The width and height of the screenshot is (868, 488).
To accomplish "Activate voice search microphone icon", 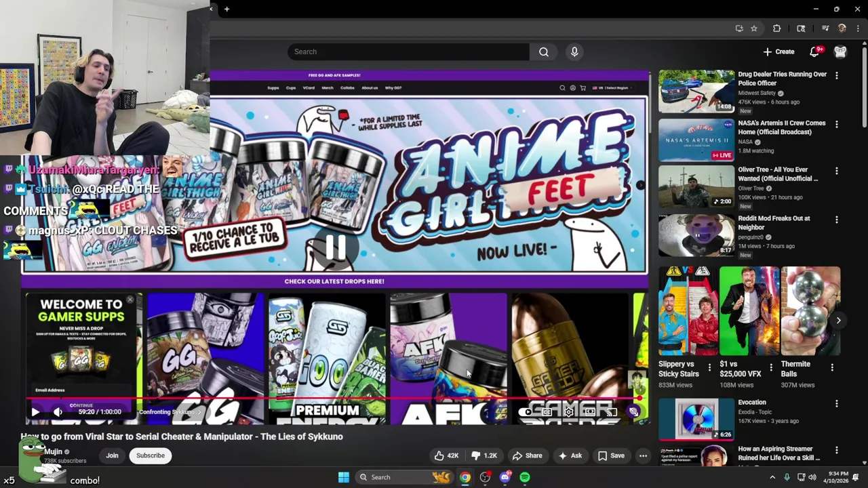I will (x=574, y=52).
